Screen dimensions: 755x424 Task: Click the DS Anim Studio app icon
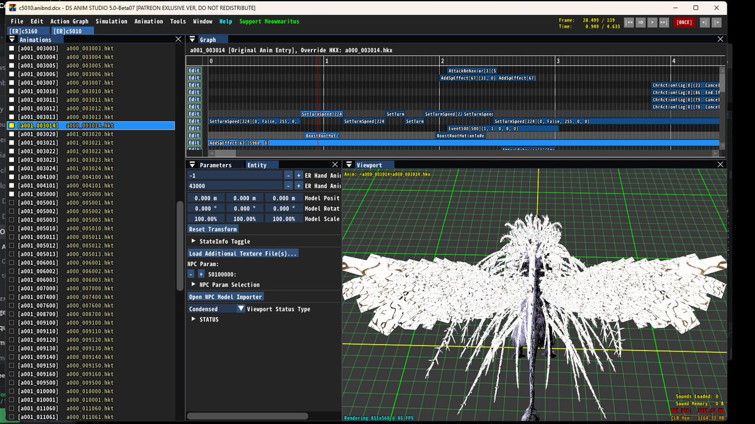pos(14,8)
